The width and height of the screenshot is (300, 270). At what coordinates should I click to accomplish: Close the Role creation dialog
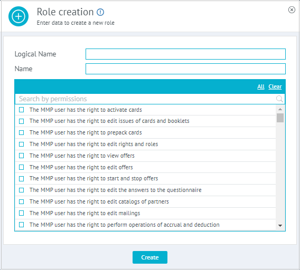click(x=292, y=9)
